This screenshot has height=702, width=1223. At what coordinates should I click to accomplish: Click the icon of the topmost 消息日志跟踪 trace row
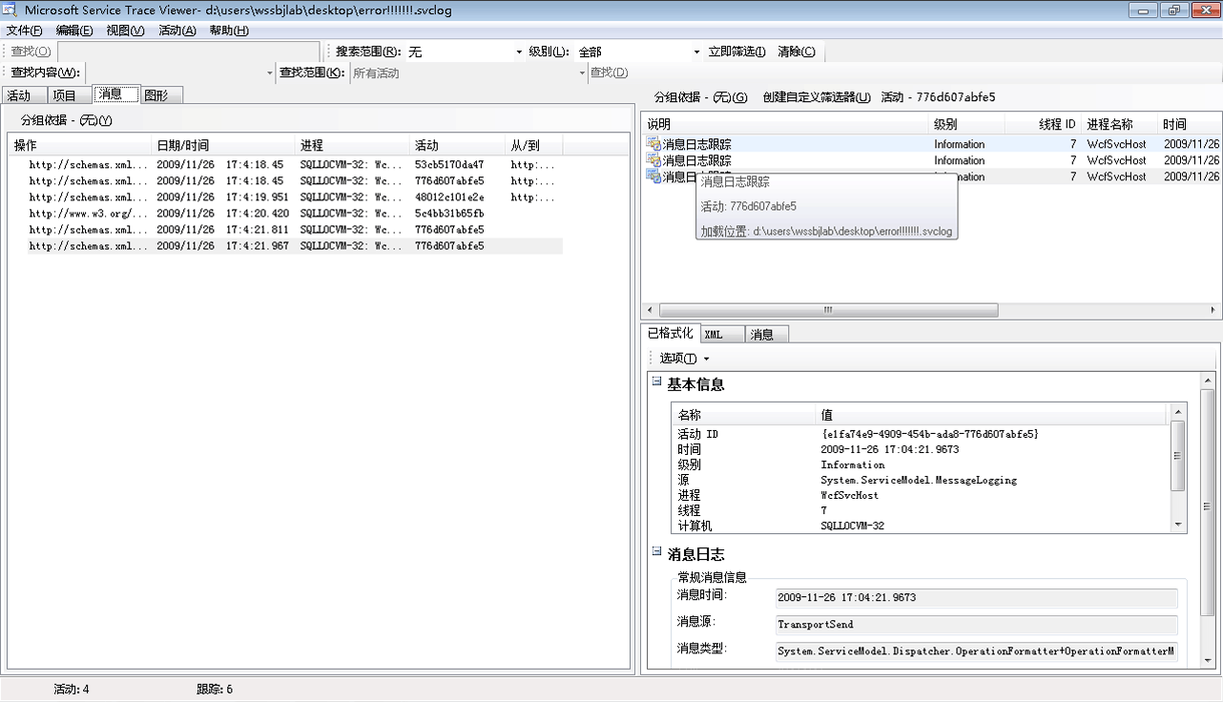(x=653, y=144)
